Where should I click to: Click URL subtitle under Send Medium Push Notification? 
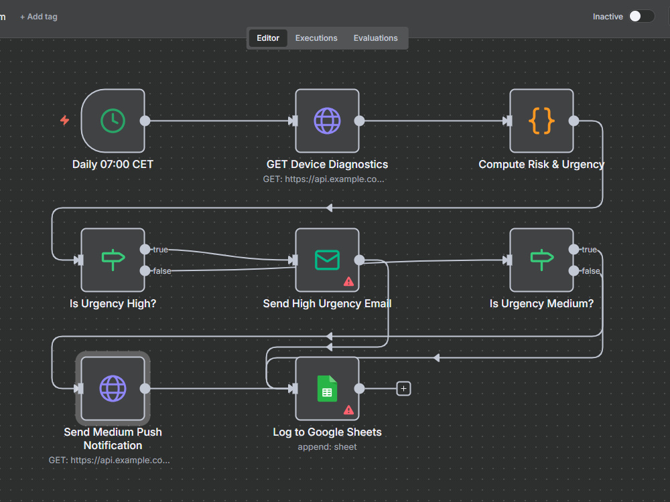(109, 461)
